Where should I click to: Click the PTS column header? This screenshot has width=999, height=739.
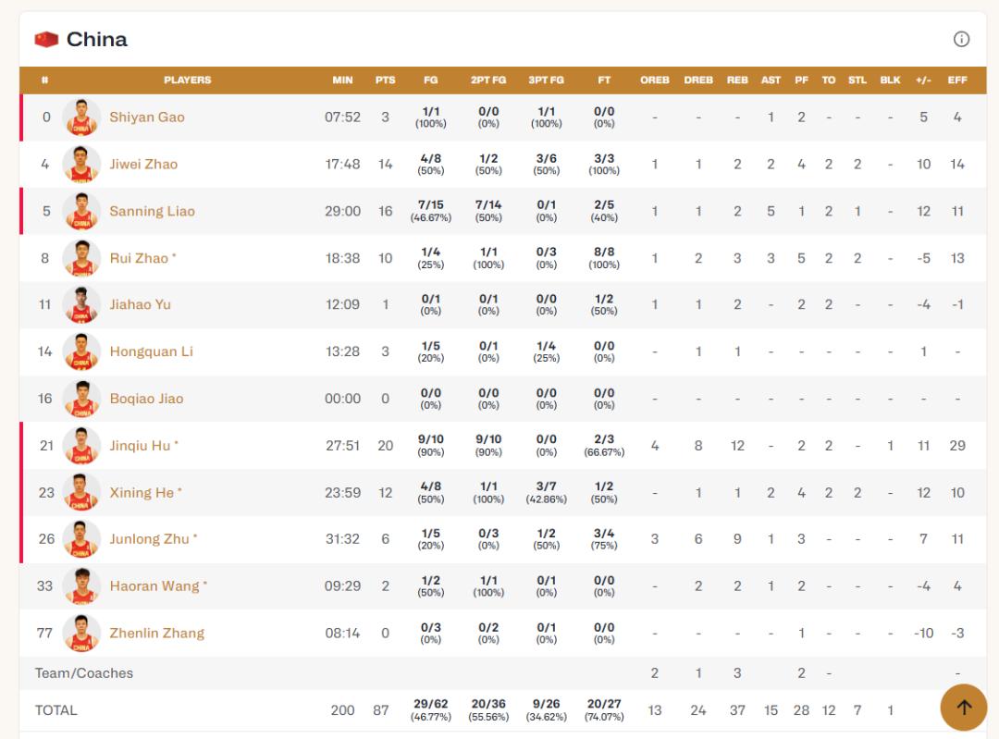pos(386,80)
